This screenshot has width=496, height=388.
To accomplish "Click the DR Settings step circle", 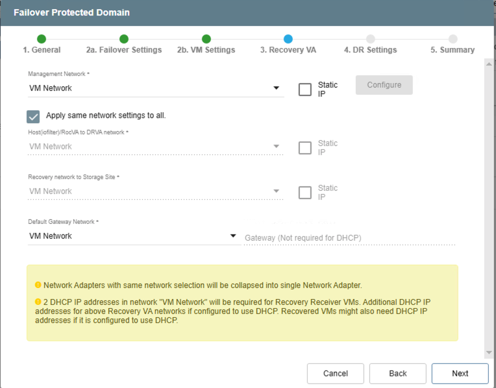I will (370, 39).
